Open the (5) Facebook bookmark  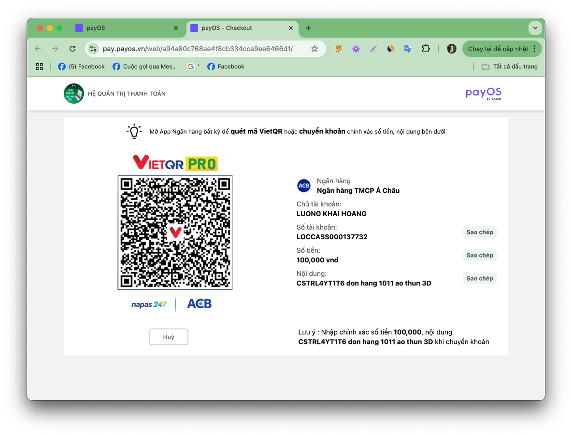coord(81,66)
